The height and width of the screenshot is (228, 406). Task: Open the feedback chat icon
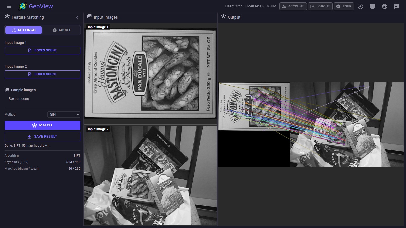(397, 6)
